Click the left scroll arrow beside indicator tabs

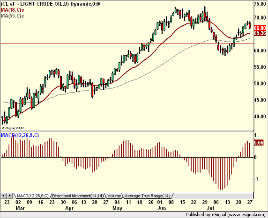point(4,196)
